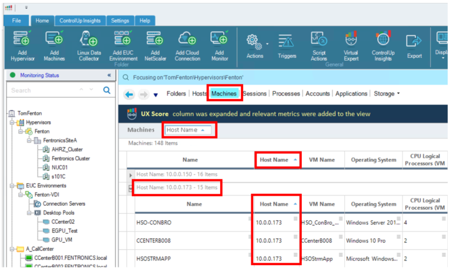Select GPU_VM desktop pool
Viewport: 452px width, 271px height.
pyautogui.click(x=62, y=240)
